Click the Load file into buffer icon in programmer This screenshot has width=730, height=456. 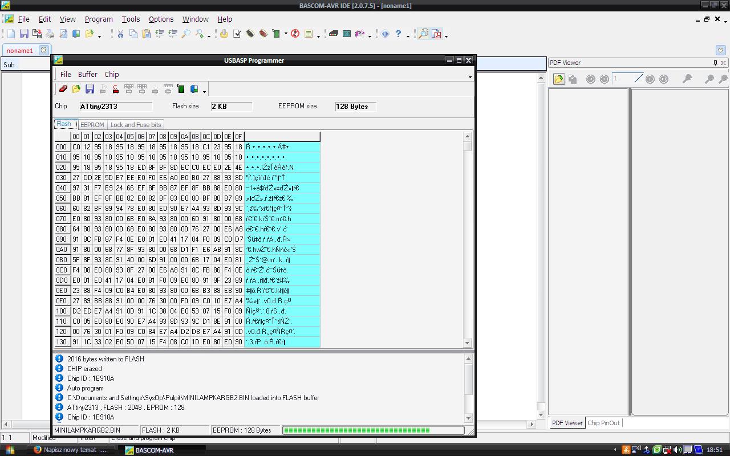pos(76,89)
